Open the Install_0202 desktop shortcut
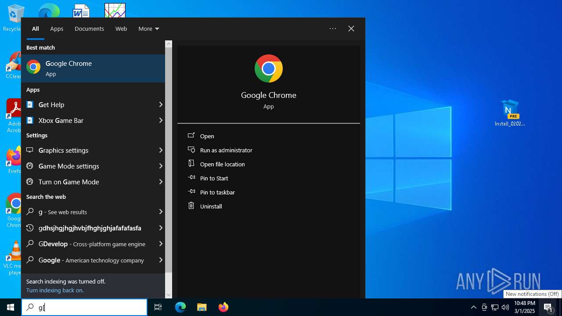562x316 pixels. click(510, 113)
